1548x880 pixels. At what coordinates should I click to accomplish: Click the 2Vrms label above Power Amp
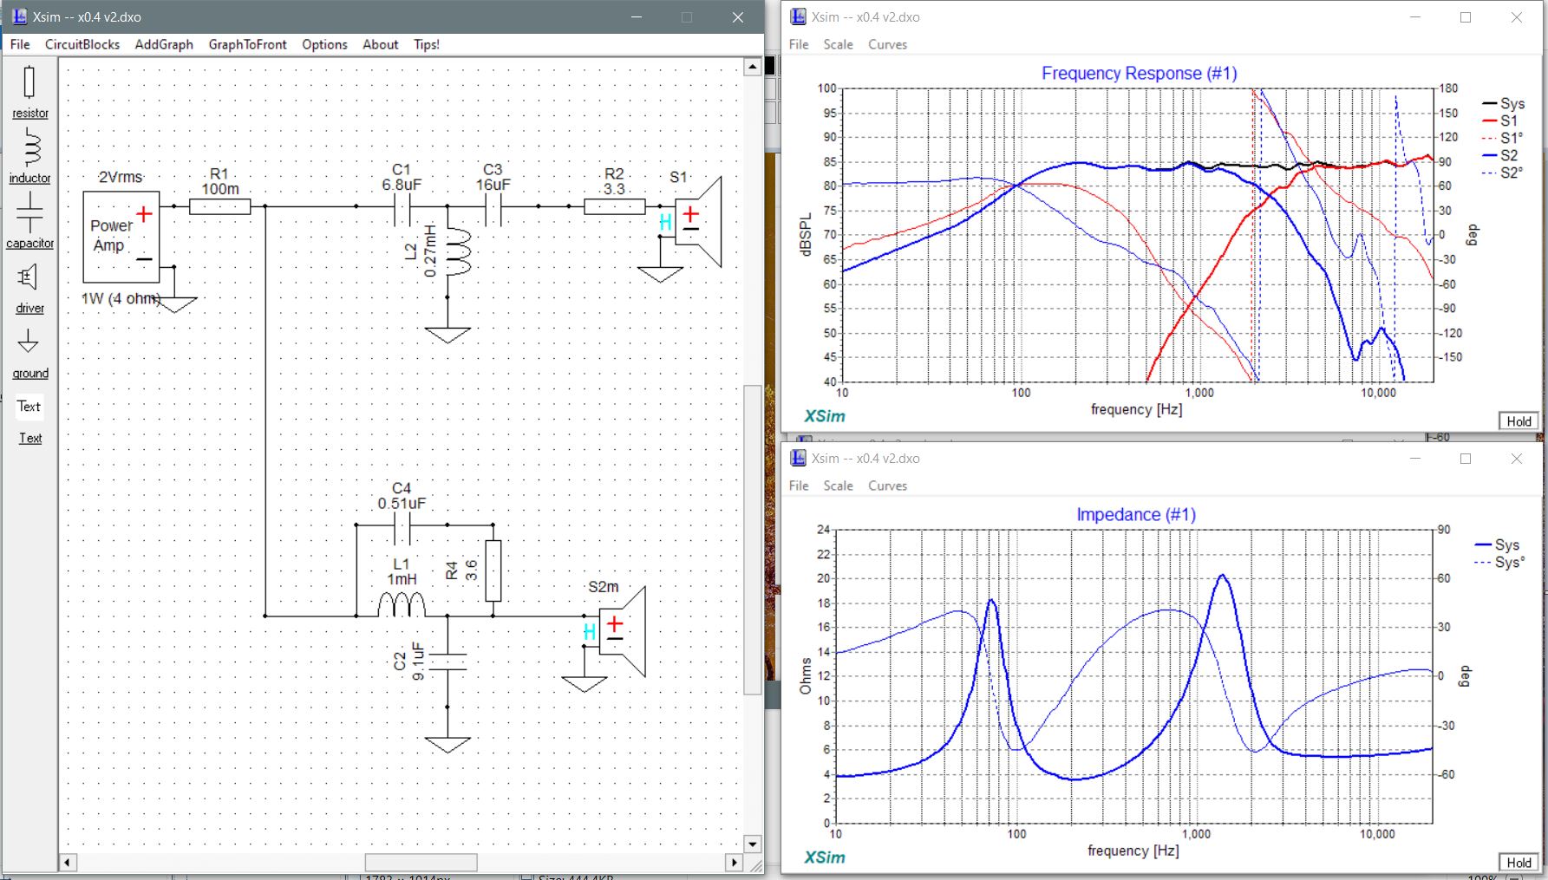[x=121, y=177]
